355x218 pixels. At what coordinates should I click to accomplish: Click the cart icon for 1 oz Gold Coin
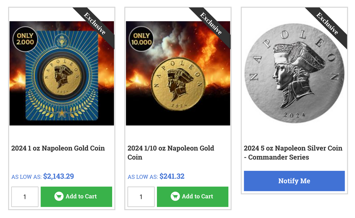click(x=59, y=196)
